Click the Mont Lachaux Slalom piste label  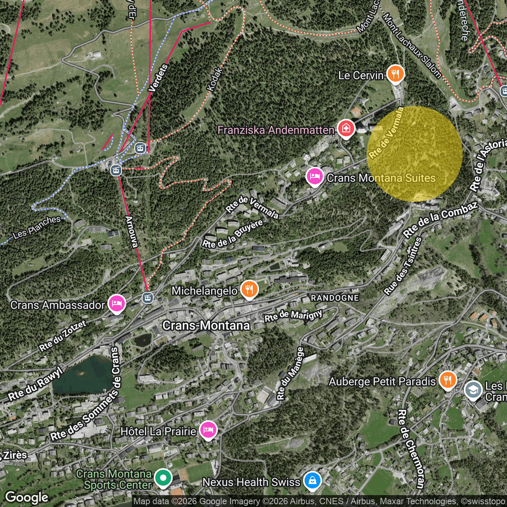coord(412,47)
